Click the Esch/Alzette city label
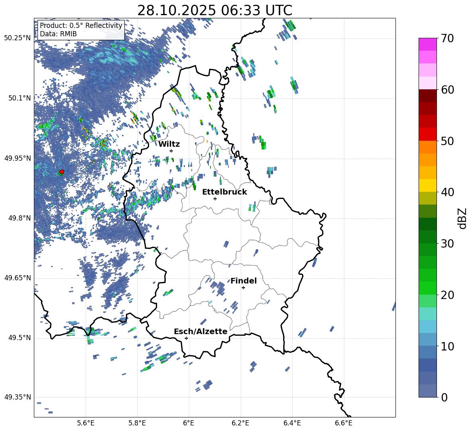 pyautogui.click(x=201, y=332)
